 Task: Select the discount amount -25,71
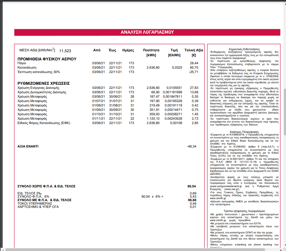pyautogui.click(x=193, y=72)
